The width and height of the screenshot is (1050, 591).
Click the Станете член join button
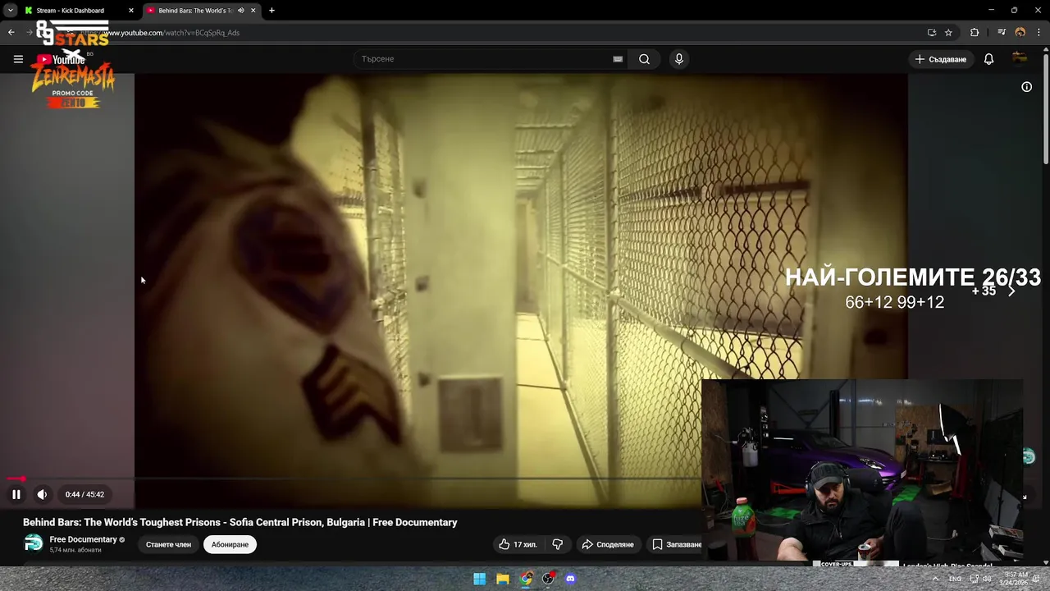pos(168,544)
